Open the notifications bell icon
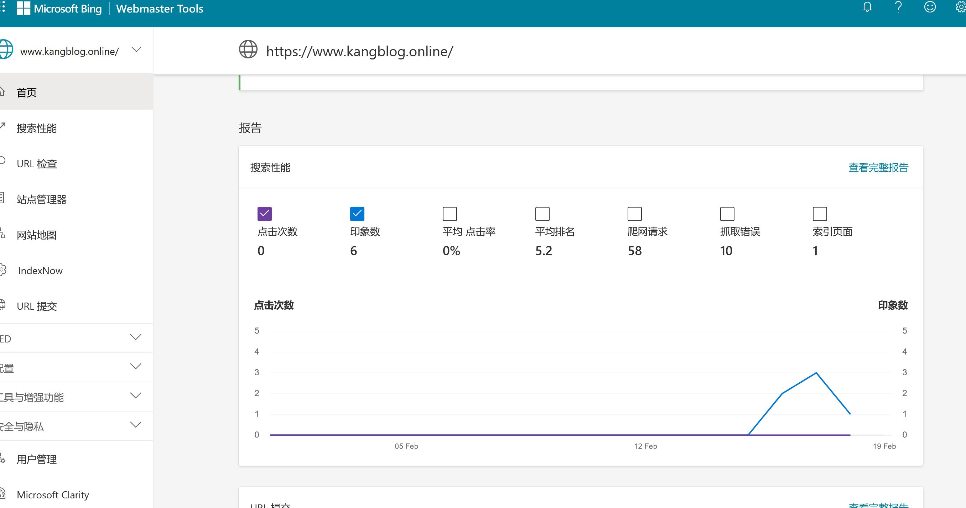This screenshot has height=508, width=966. coord(867,7)
